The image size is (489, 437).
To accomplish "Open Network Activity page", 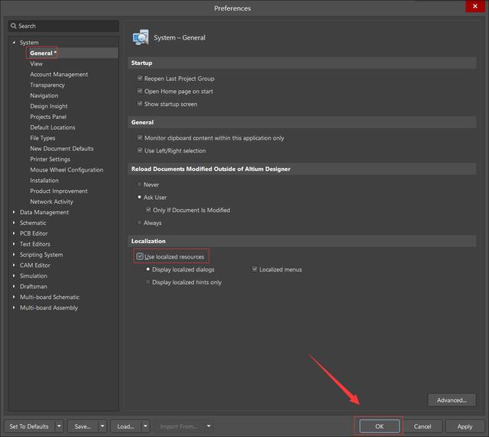I will pyautogui.click(x=51, y=201).
